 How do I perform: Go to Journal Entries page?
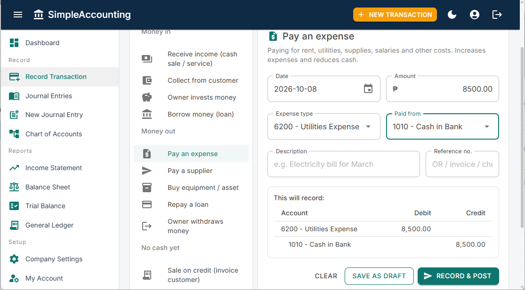(x=60, y=96)
